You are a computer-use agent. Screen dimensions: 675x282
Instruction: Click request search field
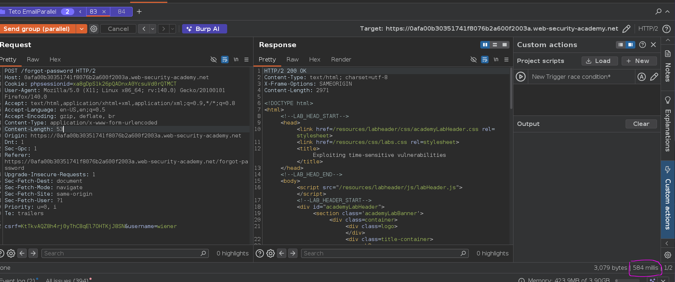125,253
